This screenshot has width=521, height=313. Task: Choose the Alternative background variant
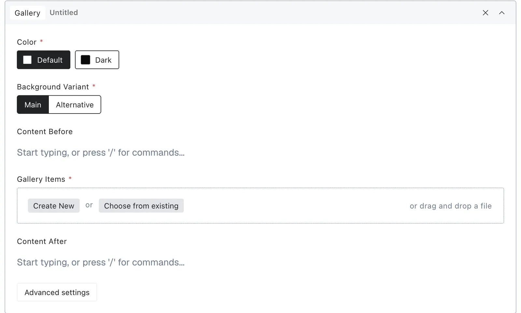tap(75, 105)
